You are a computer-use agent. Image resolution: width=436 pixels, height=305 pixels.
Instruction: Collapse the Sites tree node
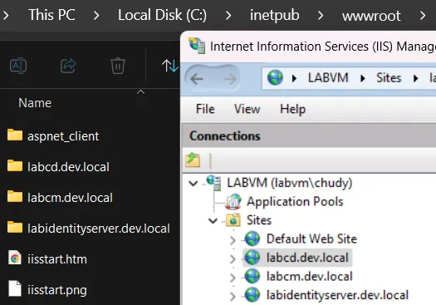[213, 221]
